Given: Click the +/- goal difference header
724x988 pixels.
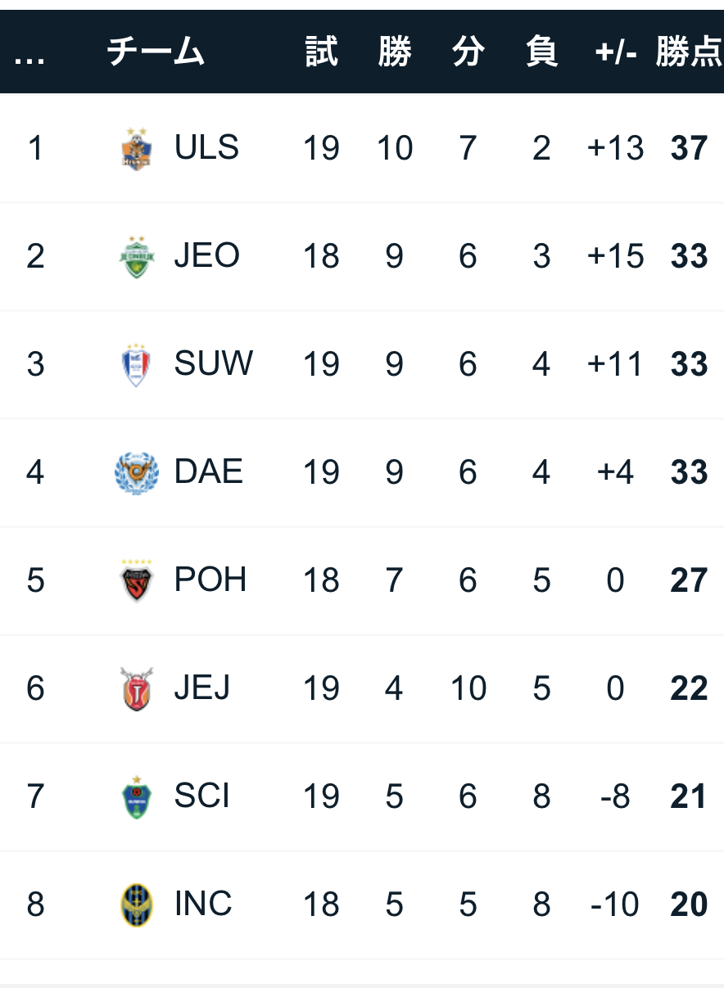Looking at the screenshot, I should 616,52.
